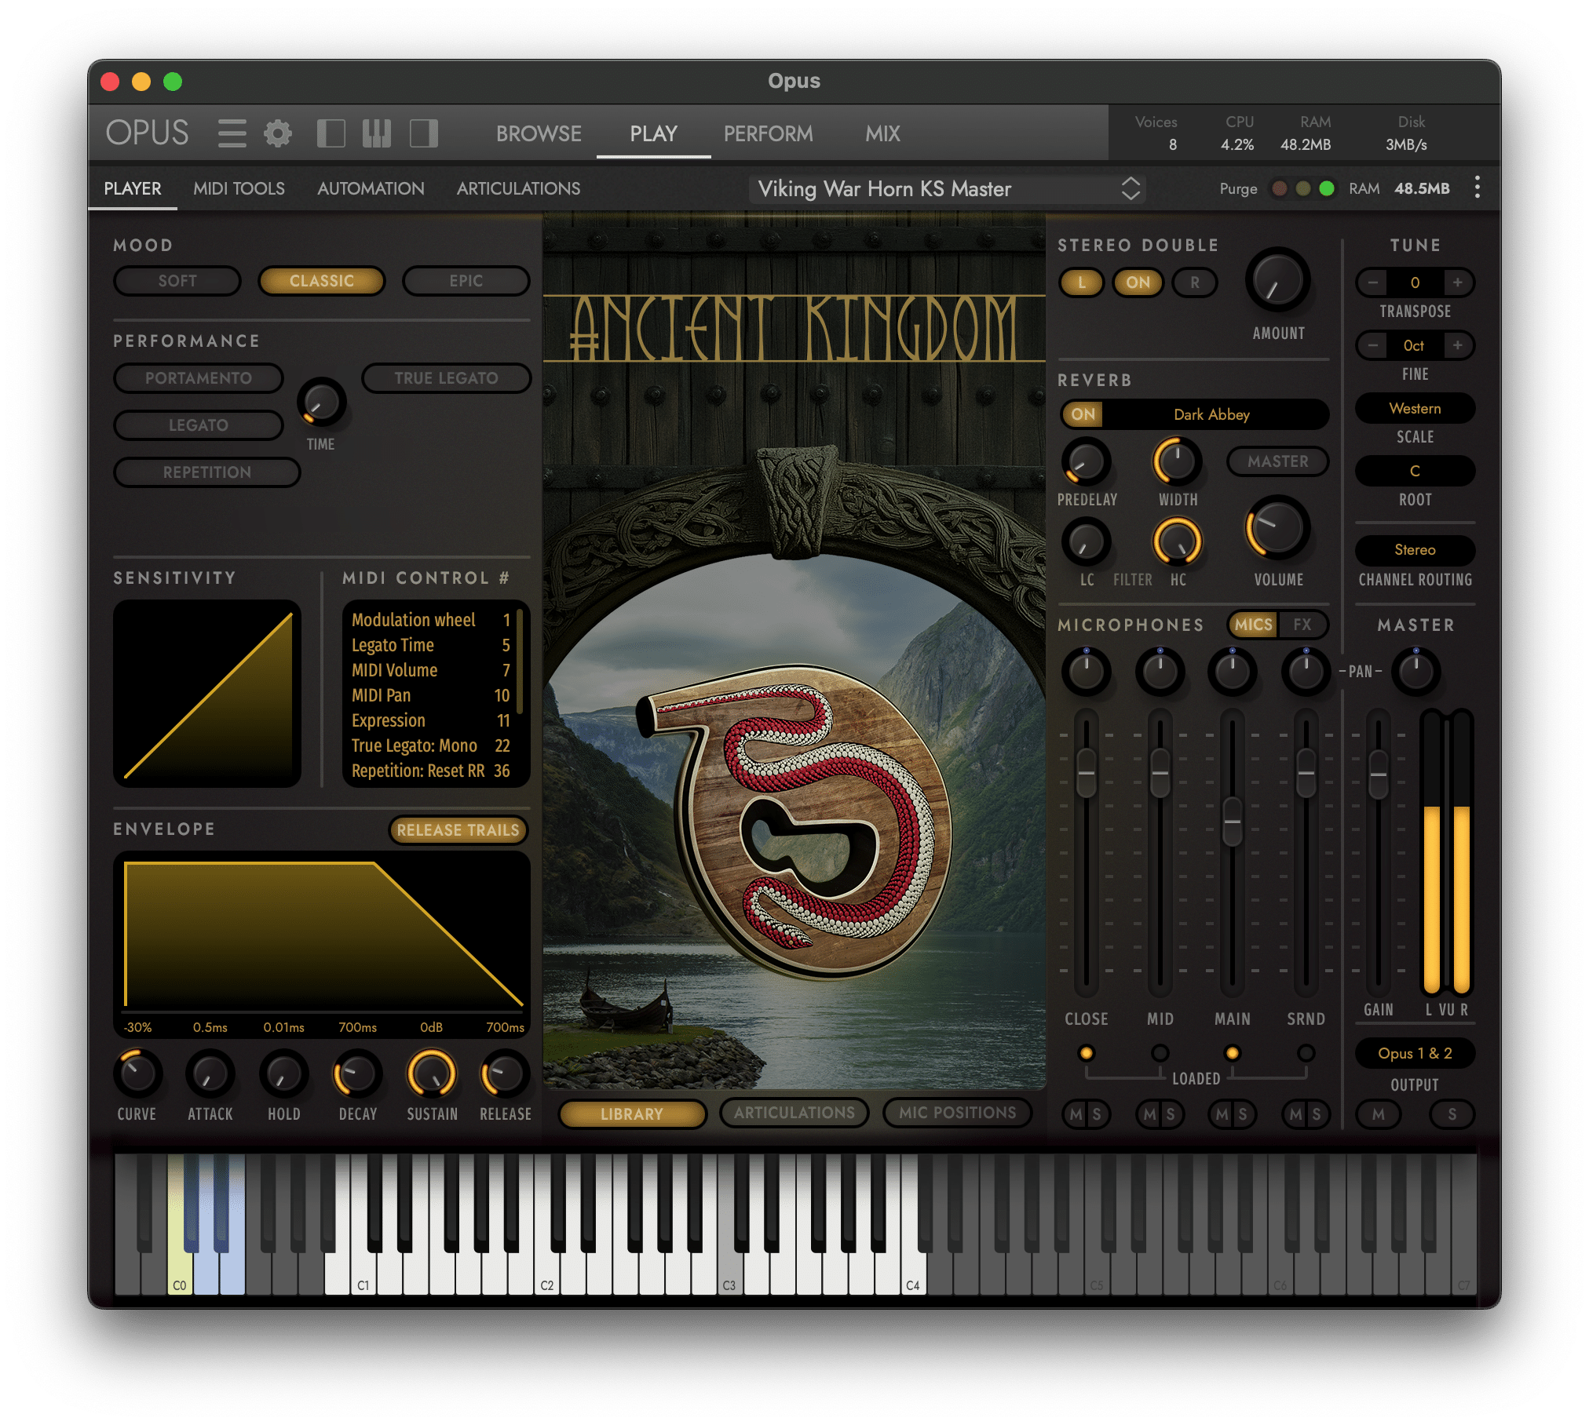Increase transpose with the plus button
The image size is (1589, 1425).
[x=1457, y=282]
